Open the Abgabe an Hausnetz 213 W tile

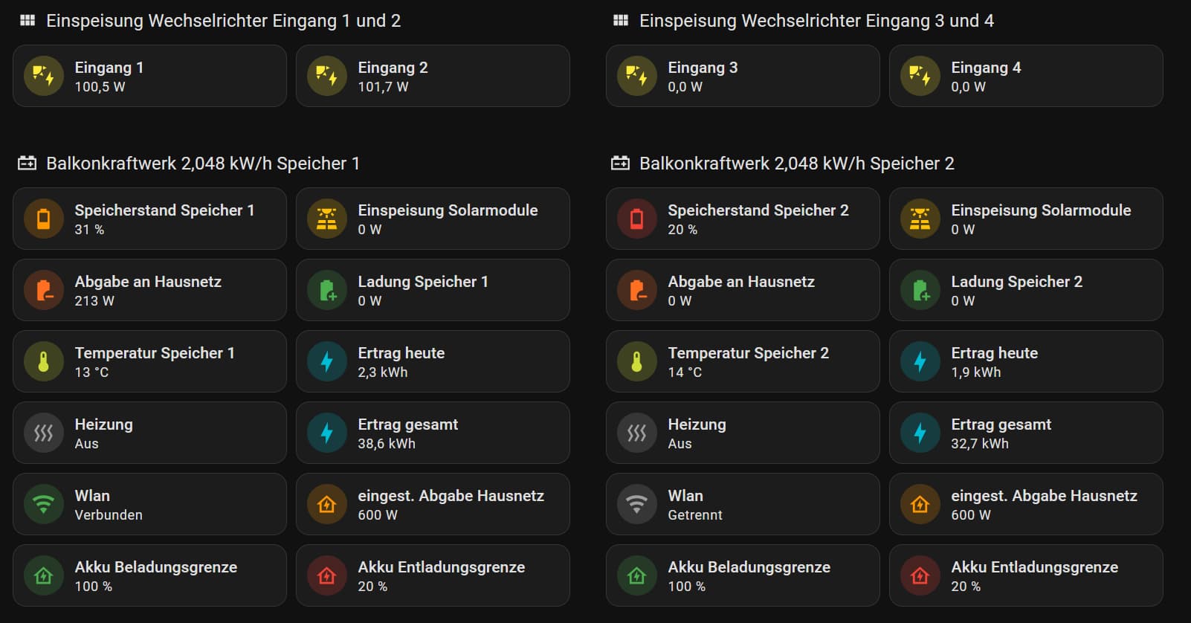coord(149,290)
